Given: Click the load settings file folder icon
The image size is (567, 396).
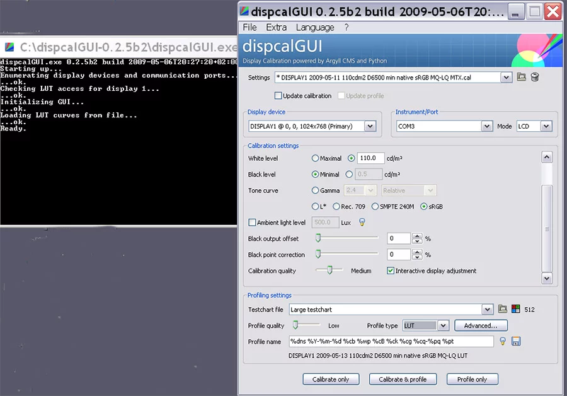Looking at the screenshot, I should [521, 77].
